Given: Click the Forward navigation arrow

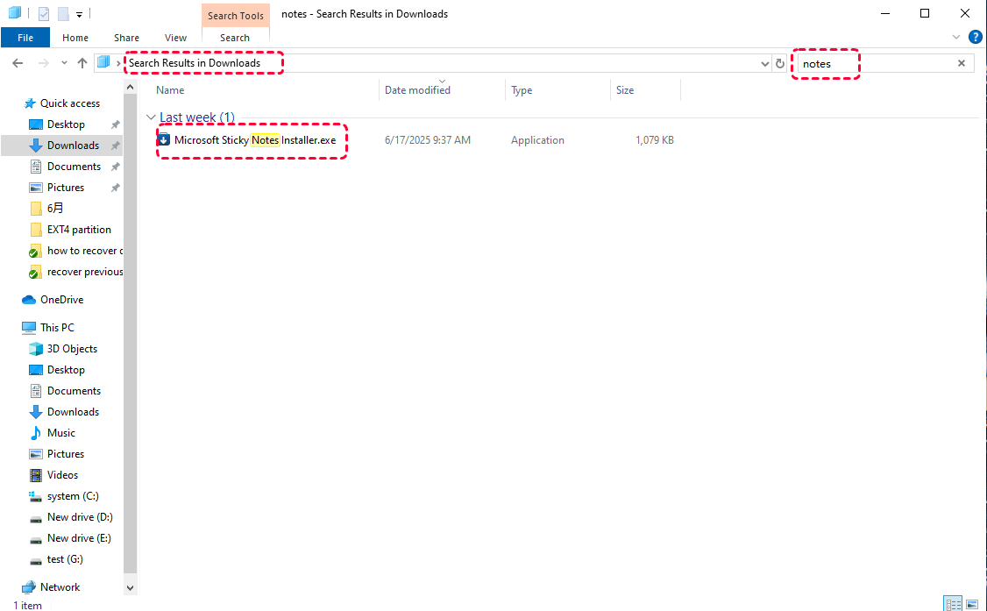Looking at the screenshot, I should 44,63.
